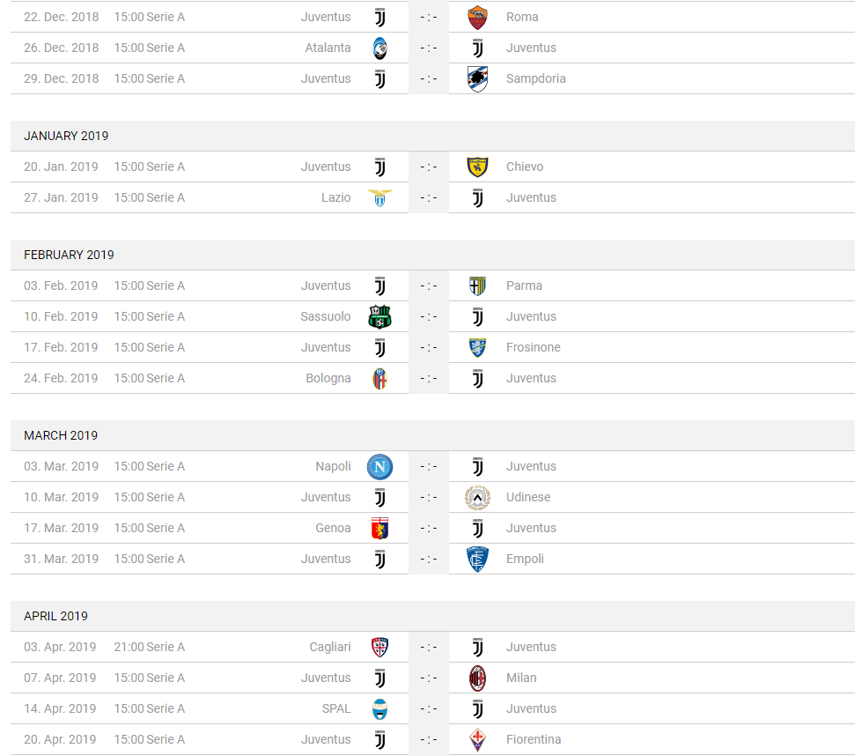Click the Roma club crest
862x756 pixels.
pyautogui.click(x=477, y=17)
